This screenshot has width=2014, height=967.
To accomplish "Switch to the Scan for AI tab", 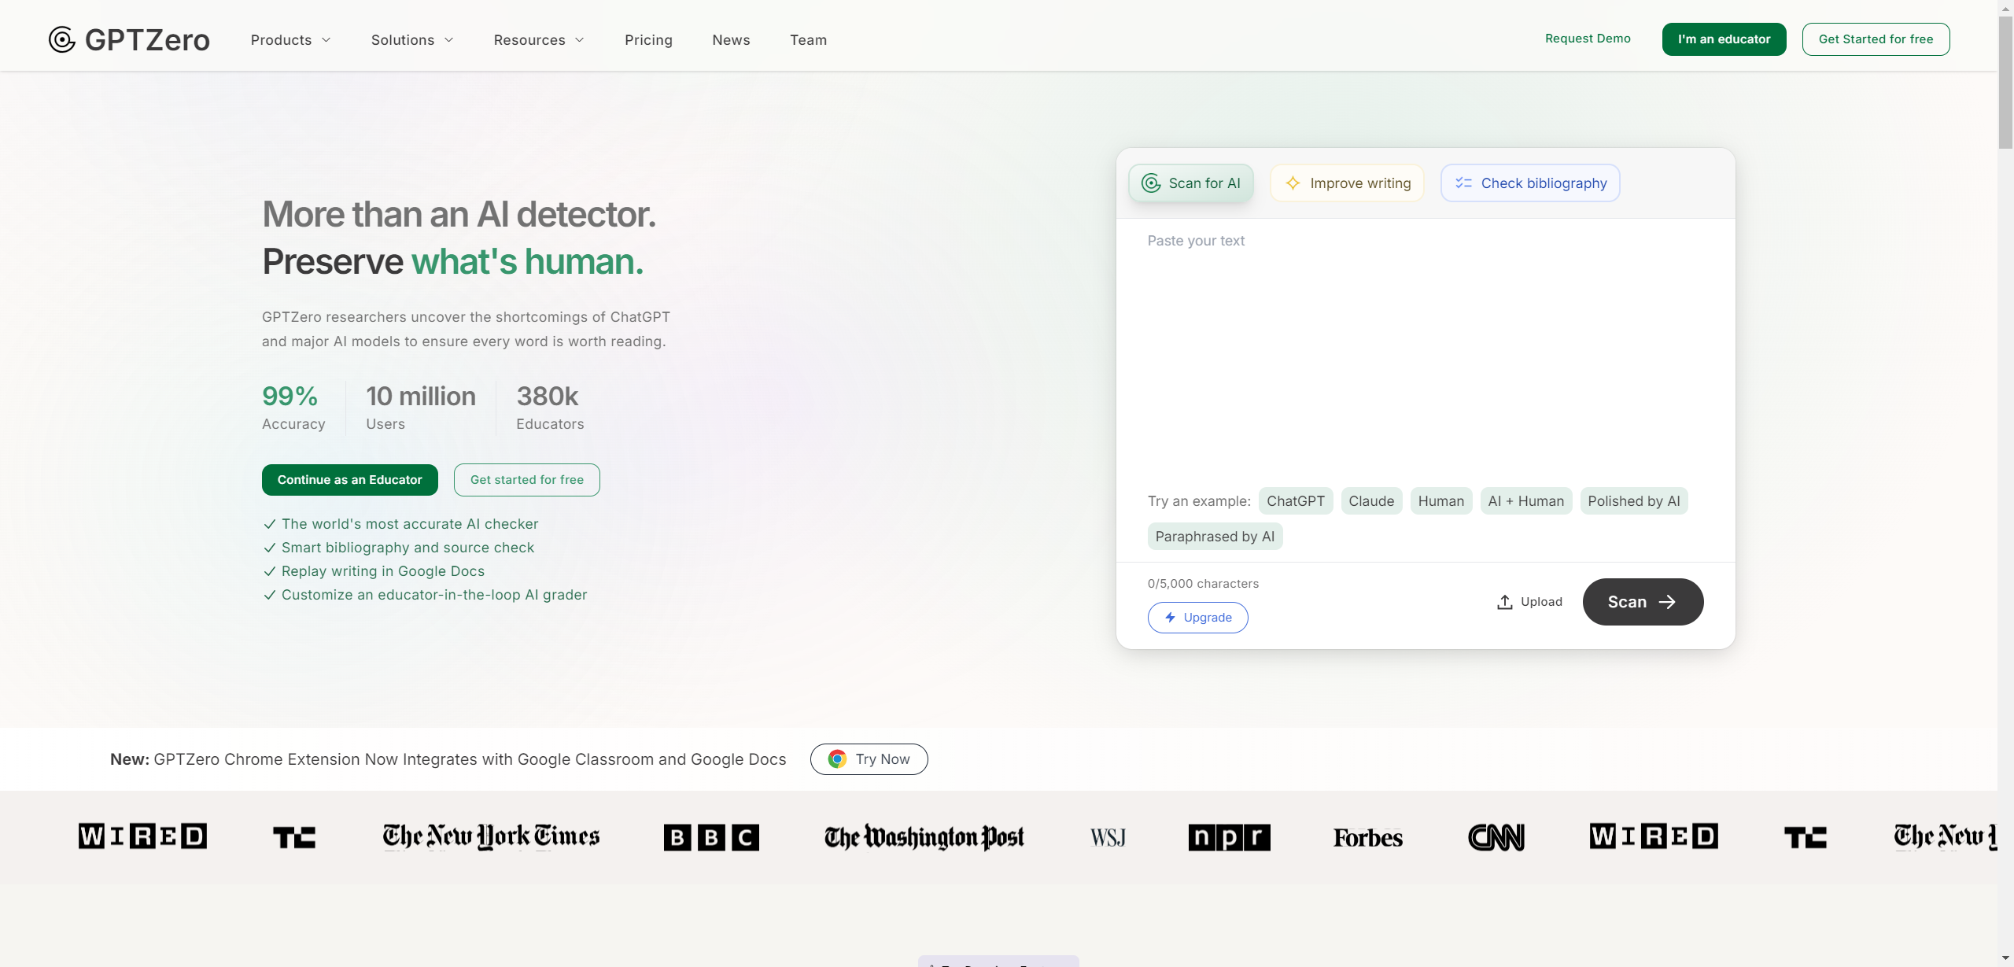I will pos(1191,183).
